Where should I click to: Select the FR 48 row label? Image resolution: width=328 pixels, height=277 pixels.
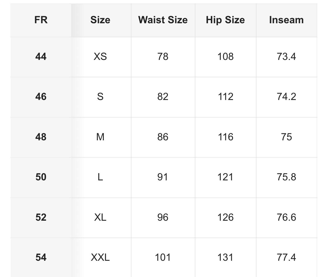point(41,137)
